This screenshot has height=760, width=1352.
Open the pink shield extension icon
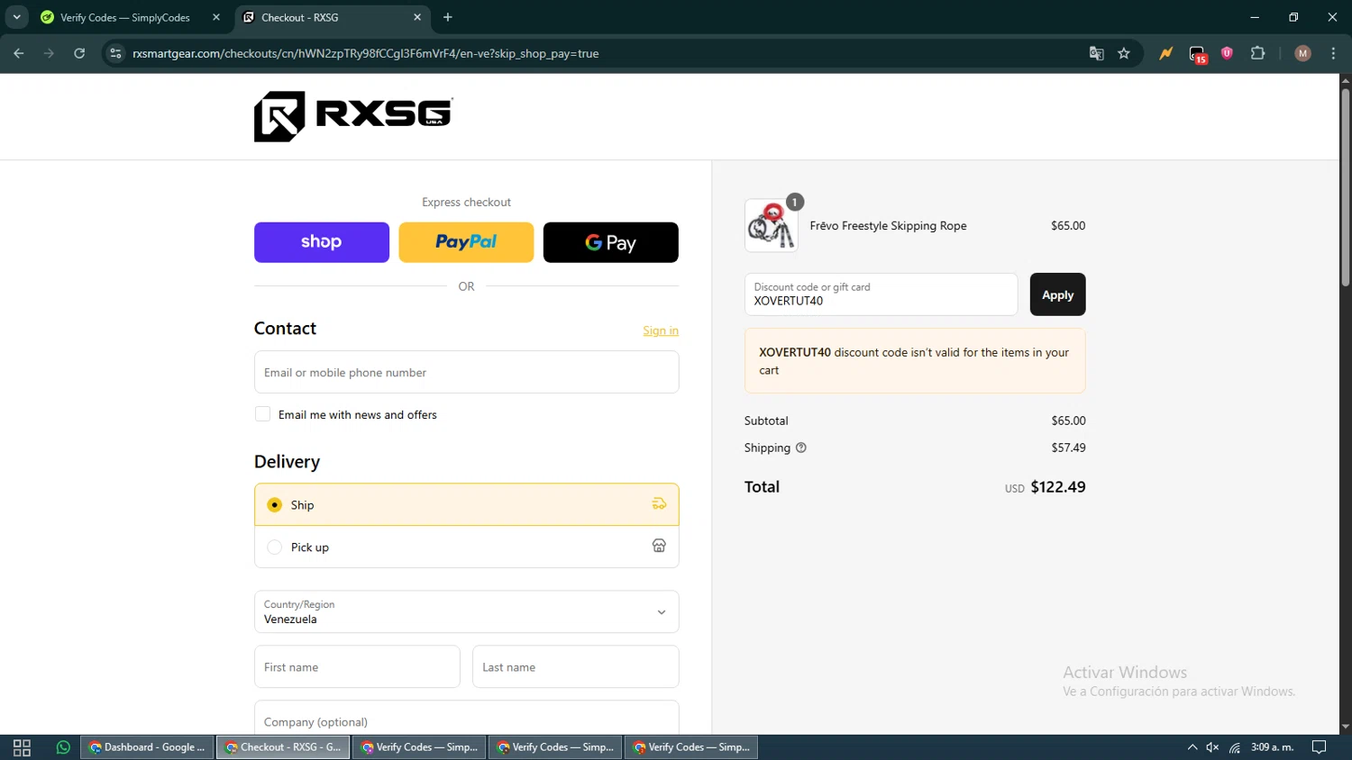point(1227,53)
